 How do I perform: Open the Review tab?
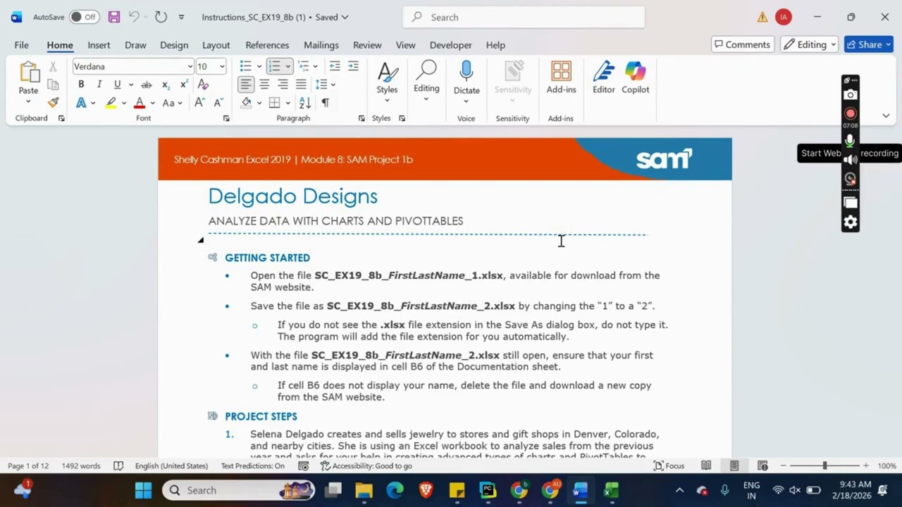367,45
